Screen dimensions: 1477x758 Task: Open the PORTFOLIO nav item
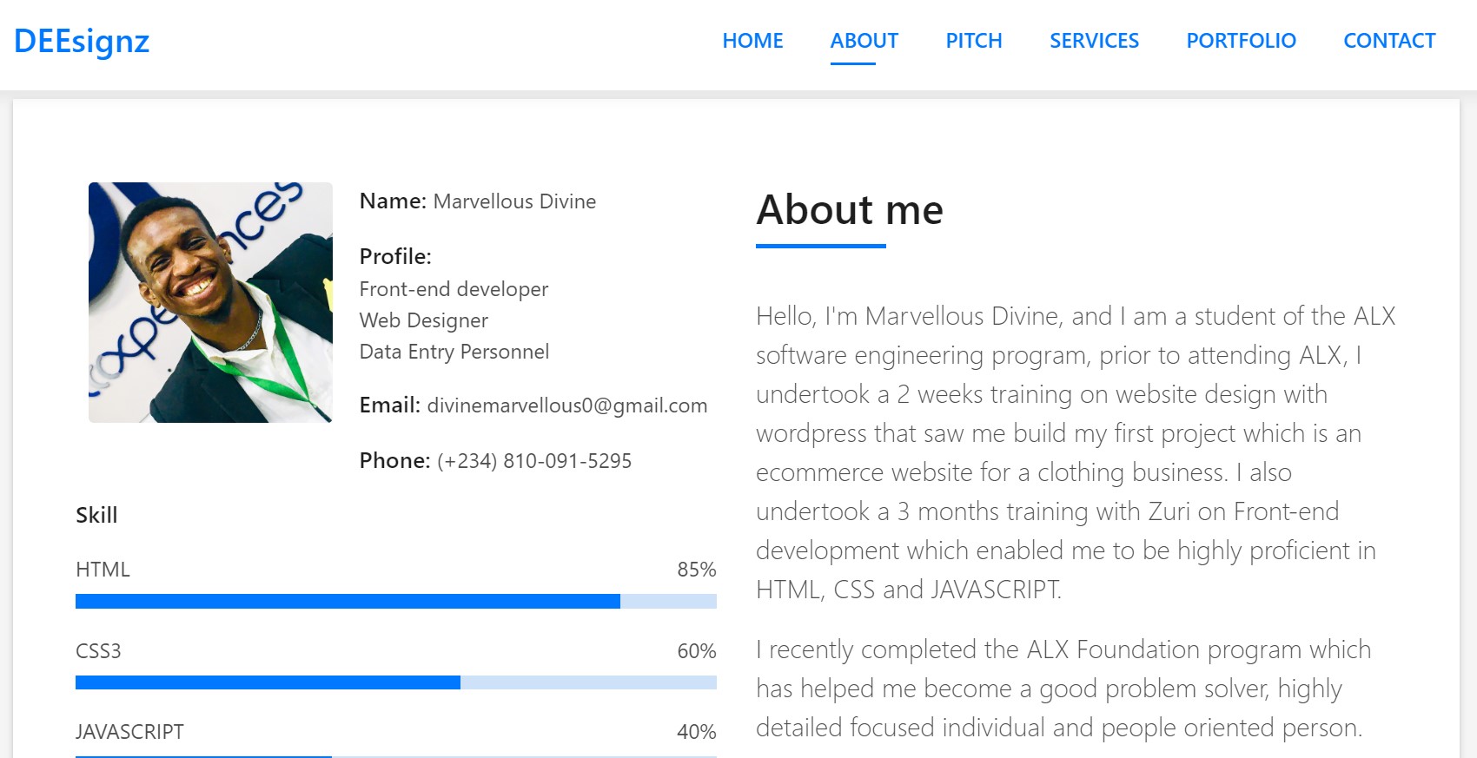coord(1241,41)
